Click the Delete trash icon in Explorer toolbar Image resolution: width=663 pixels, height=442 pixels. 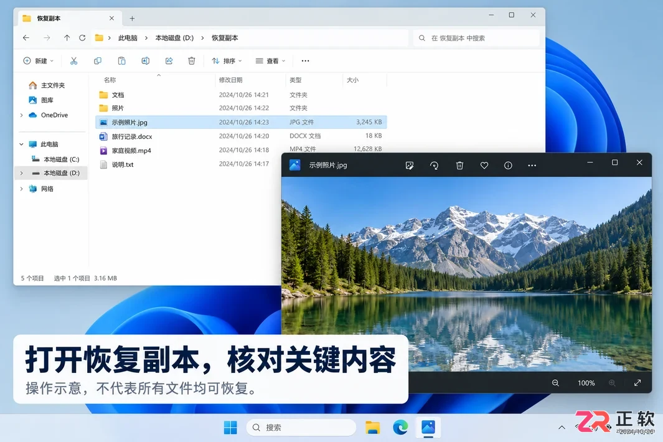click(192, 61)
